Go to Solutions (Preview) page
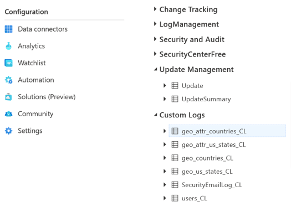This screenshot has height=222, width=291. pos(47,97)
